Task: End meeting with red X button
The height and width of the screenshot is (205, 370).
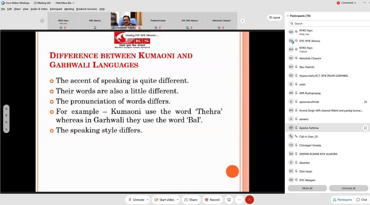Action: [x=249, y=200]
